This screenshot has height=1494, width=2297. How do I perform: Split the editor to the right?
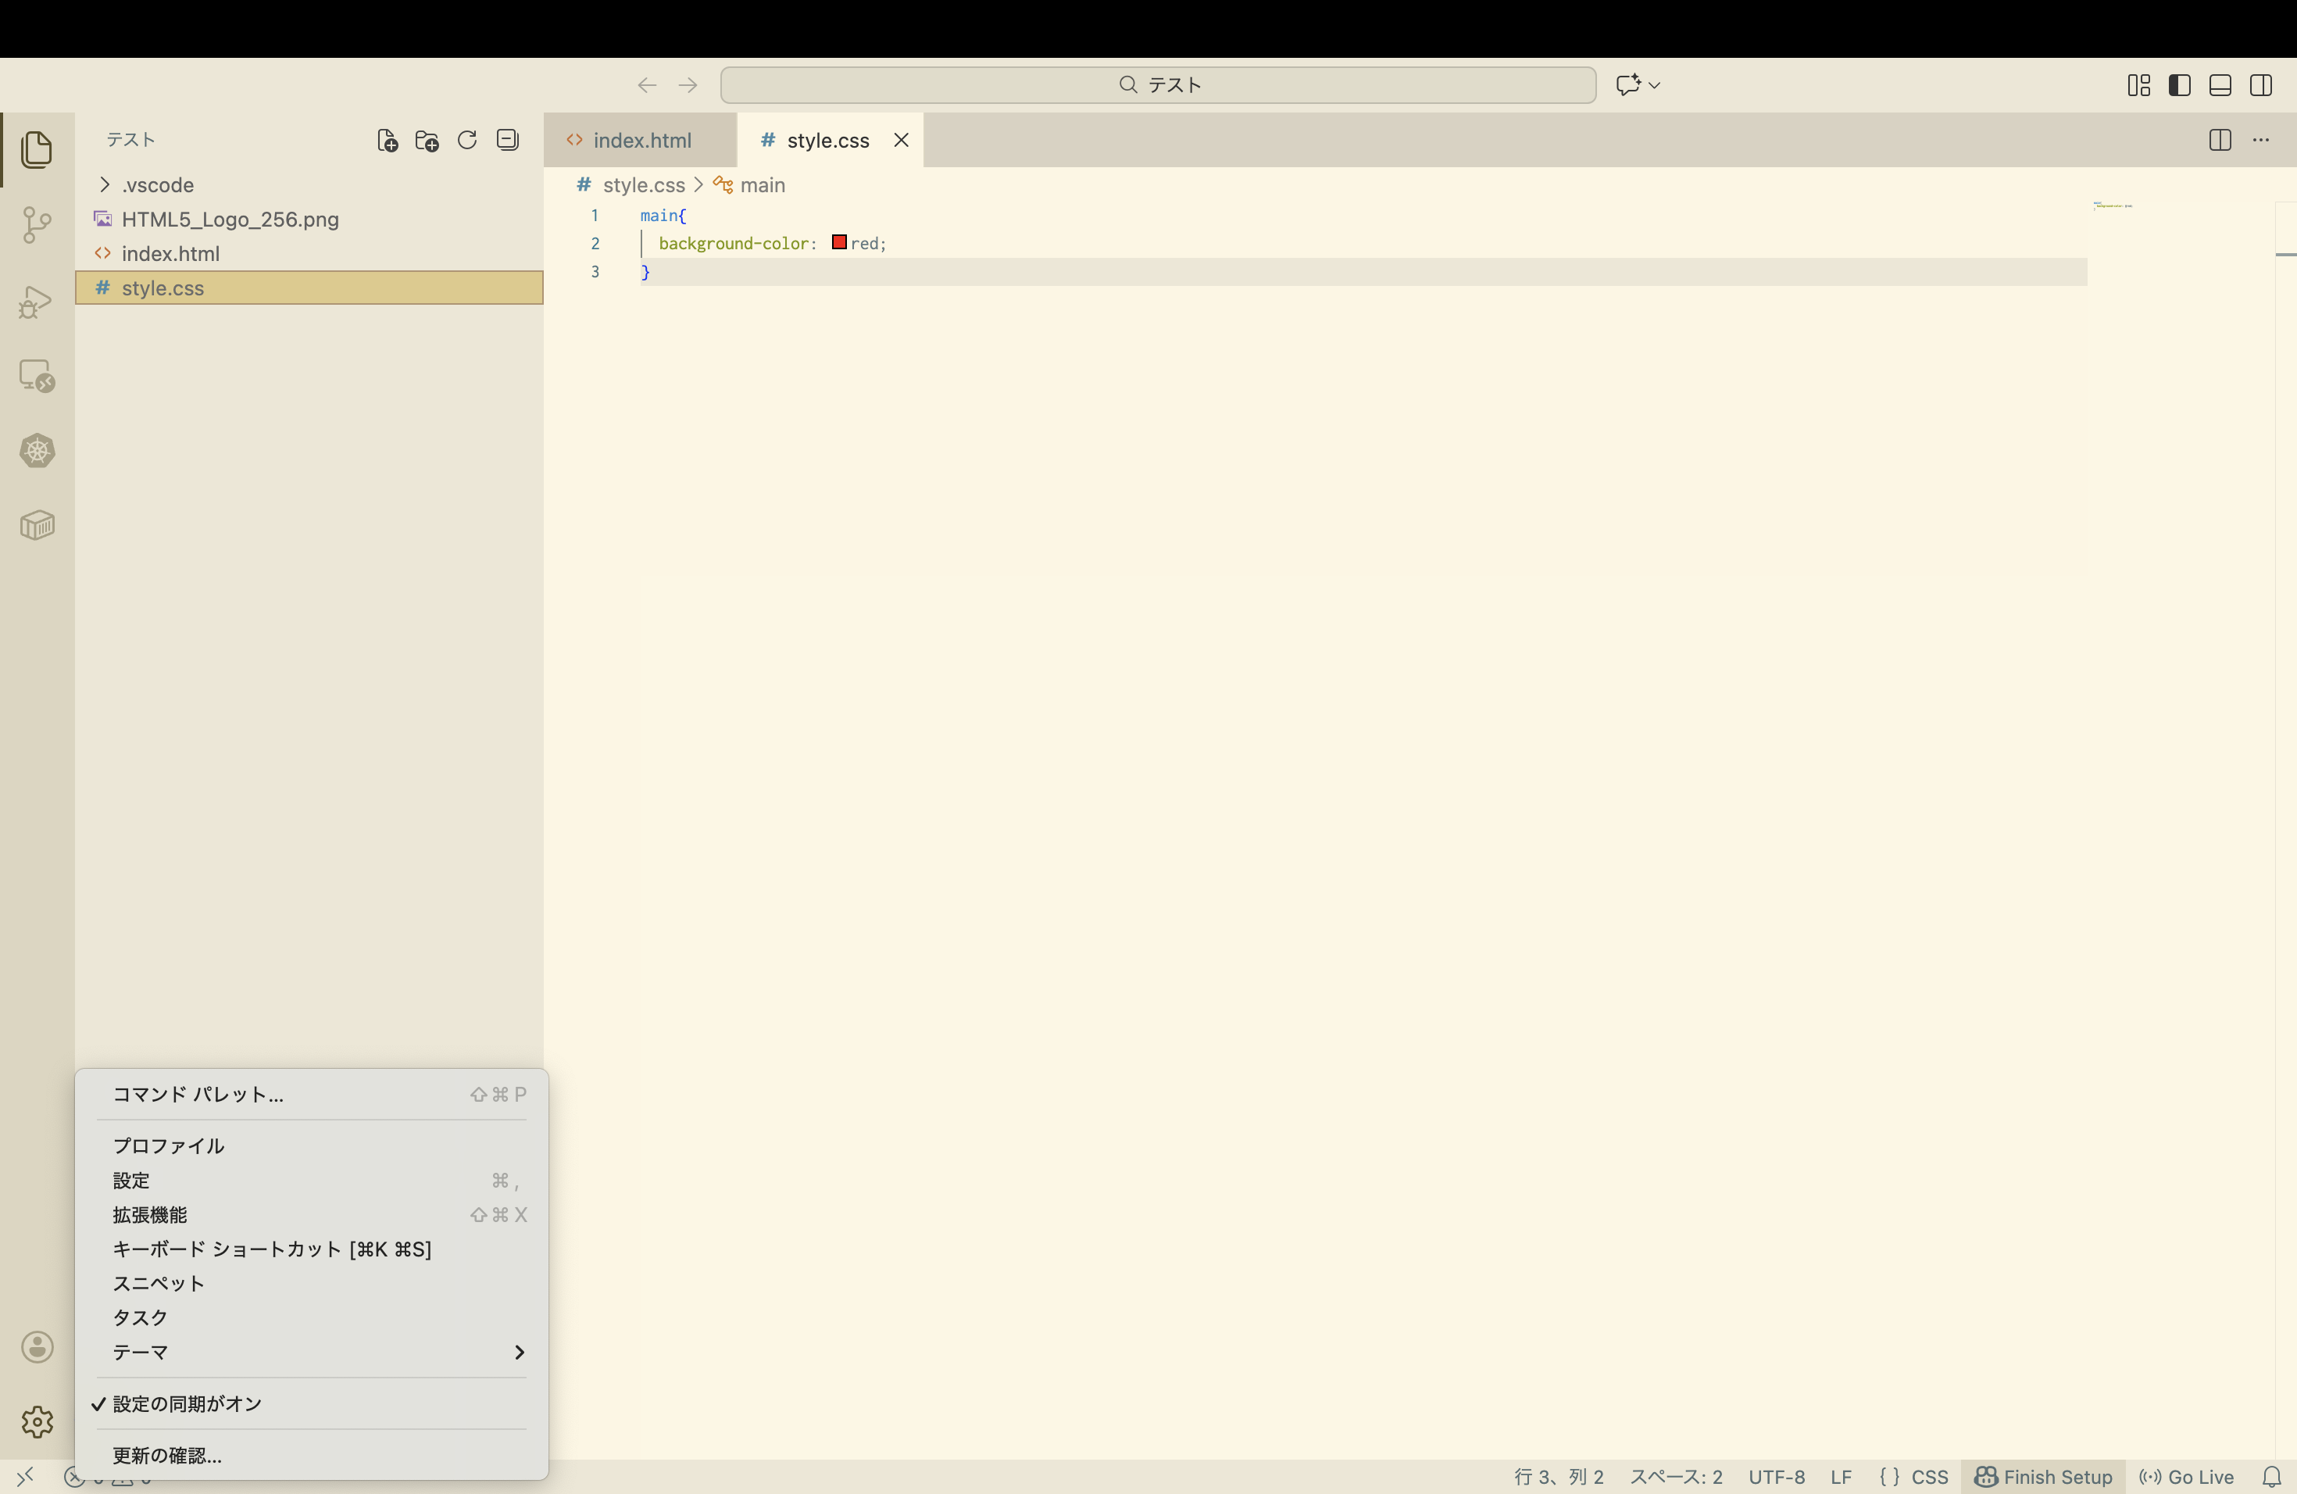pos(2219,141)
